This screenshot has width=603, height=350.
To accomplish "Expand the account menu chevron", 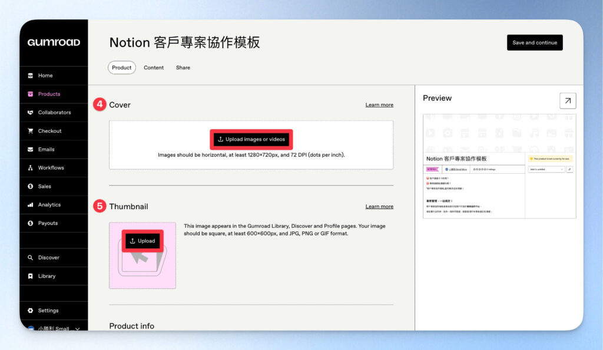I will tap(78, 328).
